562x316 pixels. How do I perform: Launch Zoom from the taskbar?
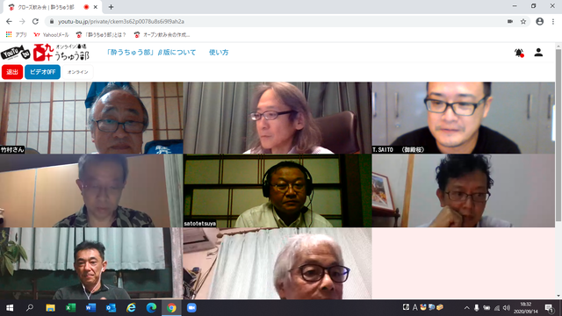pyautogui.click(x=191, y=308)
